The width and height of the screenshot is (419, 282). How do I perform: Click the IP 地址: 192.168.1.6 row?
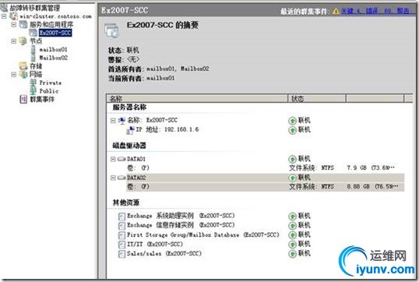tap(167, 129)
